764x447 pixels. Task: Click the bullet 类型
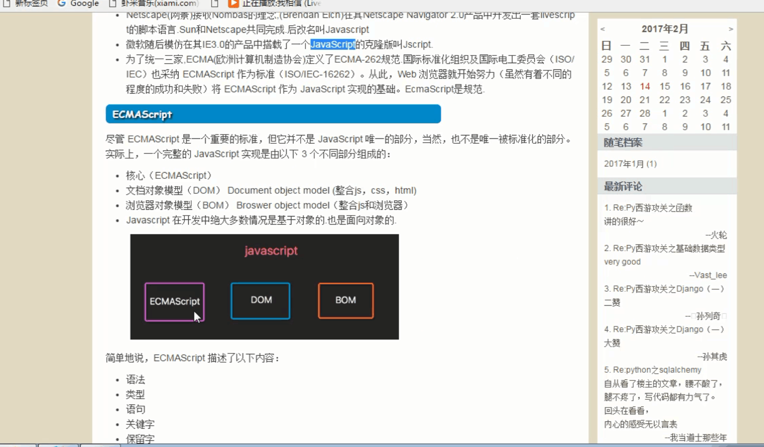pos(135,394)
